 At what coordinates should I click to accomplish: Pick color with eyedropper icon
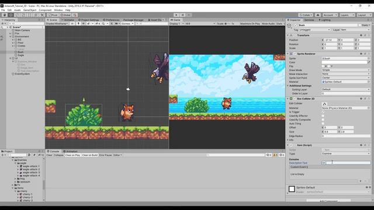369,62
